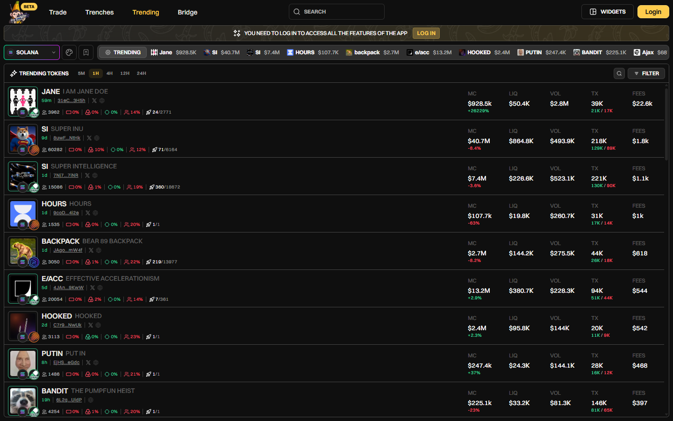Screen dimensions: 673x421
Task: Open the Trenches tab
Action: click(x=100, y=12)
